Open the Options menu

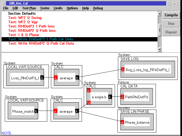click(x=72, y=8)
